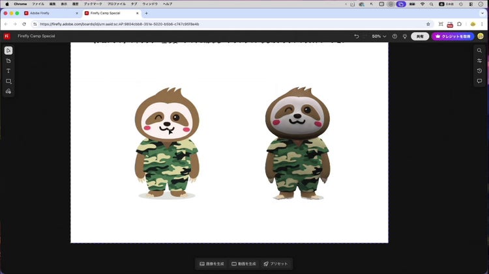Expand the 50% zoom level dropdown
This screenshot has width=489, height=274.
pyautogui.click(x=379, y=36)
